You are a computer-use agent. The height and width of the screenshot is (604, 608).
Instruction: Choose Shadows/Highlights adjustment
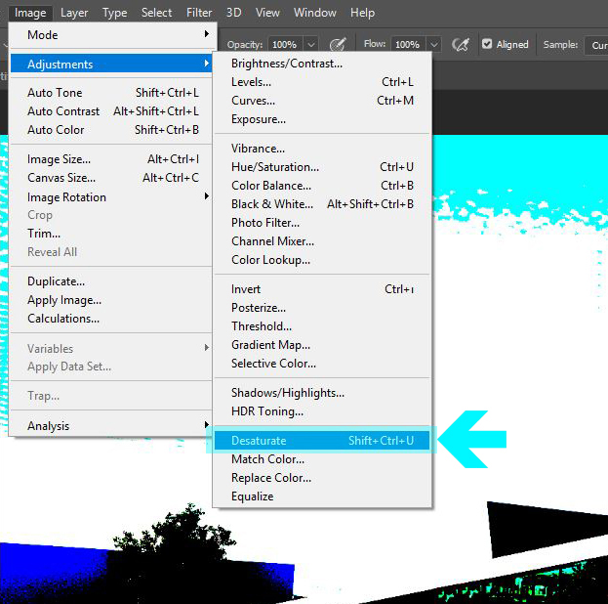[x=322, y=393]
